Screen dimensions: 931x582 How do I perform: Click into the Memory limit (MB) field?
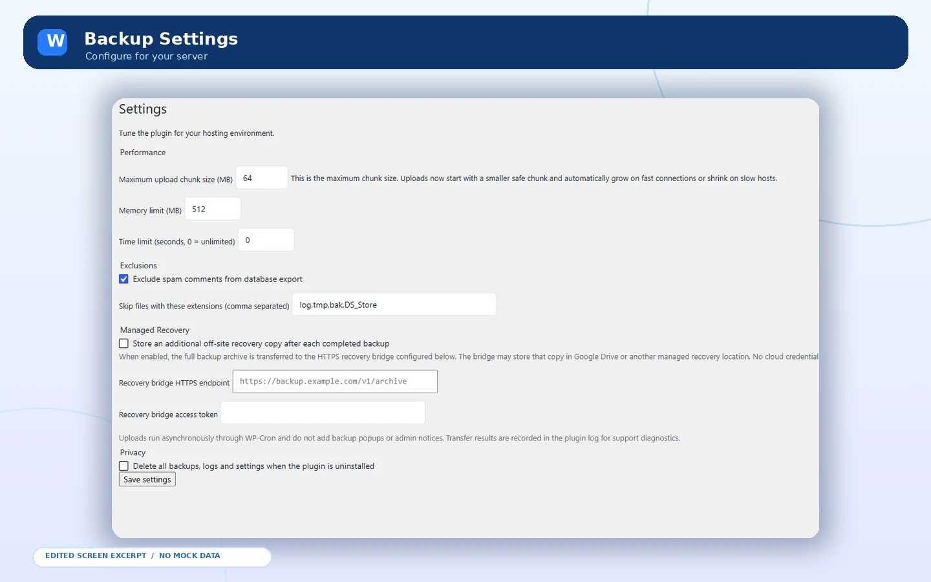click(x=213, y=209)
